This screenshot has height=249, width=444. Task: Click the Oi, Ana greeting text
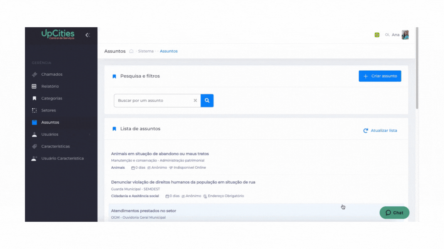(392, 35)
